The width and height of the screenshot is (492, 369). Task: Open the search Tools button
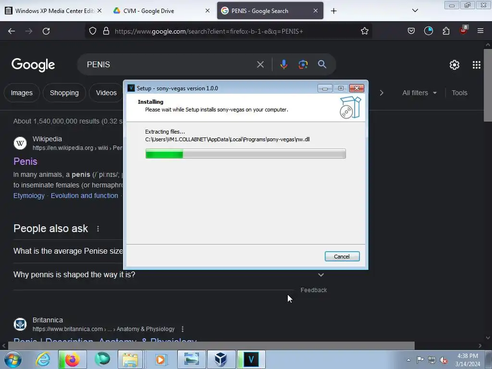[459, 93]
